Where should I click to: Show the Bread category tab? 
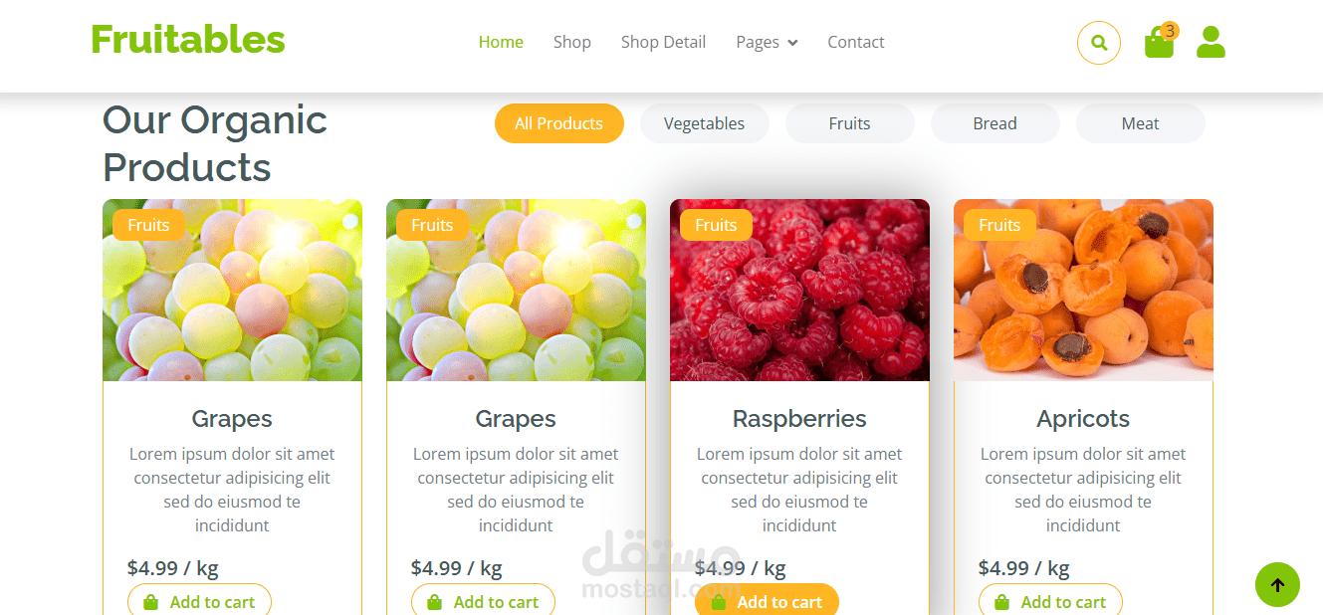point(995,123)
